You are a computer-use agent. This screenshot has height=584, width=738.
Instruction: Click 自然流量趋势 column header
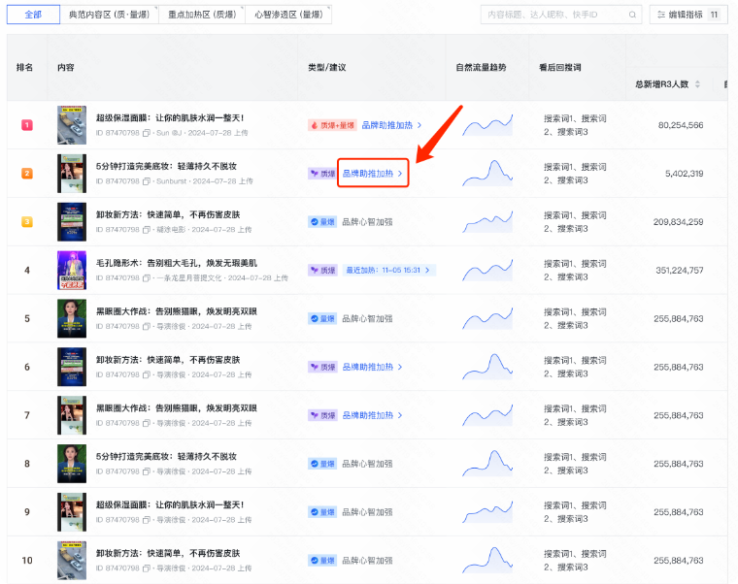click(481, 68)
